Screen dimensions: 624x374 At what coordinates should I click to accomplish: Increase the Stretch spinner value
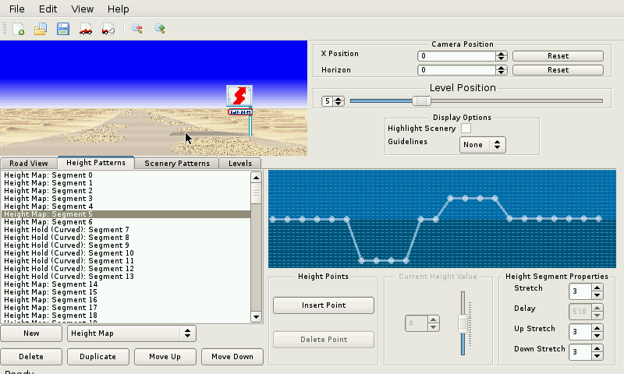click(597, 287)
